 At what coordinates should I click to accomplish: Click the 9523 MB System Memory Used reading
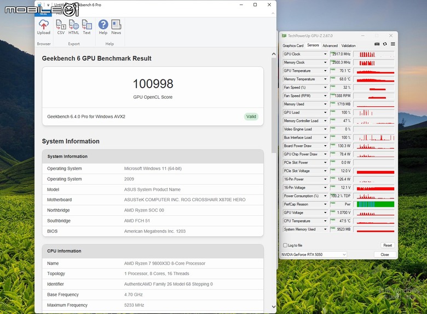pyautogui.click(x=344, y=229)
